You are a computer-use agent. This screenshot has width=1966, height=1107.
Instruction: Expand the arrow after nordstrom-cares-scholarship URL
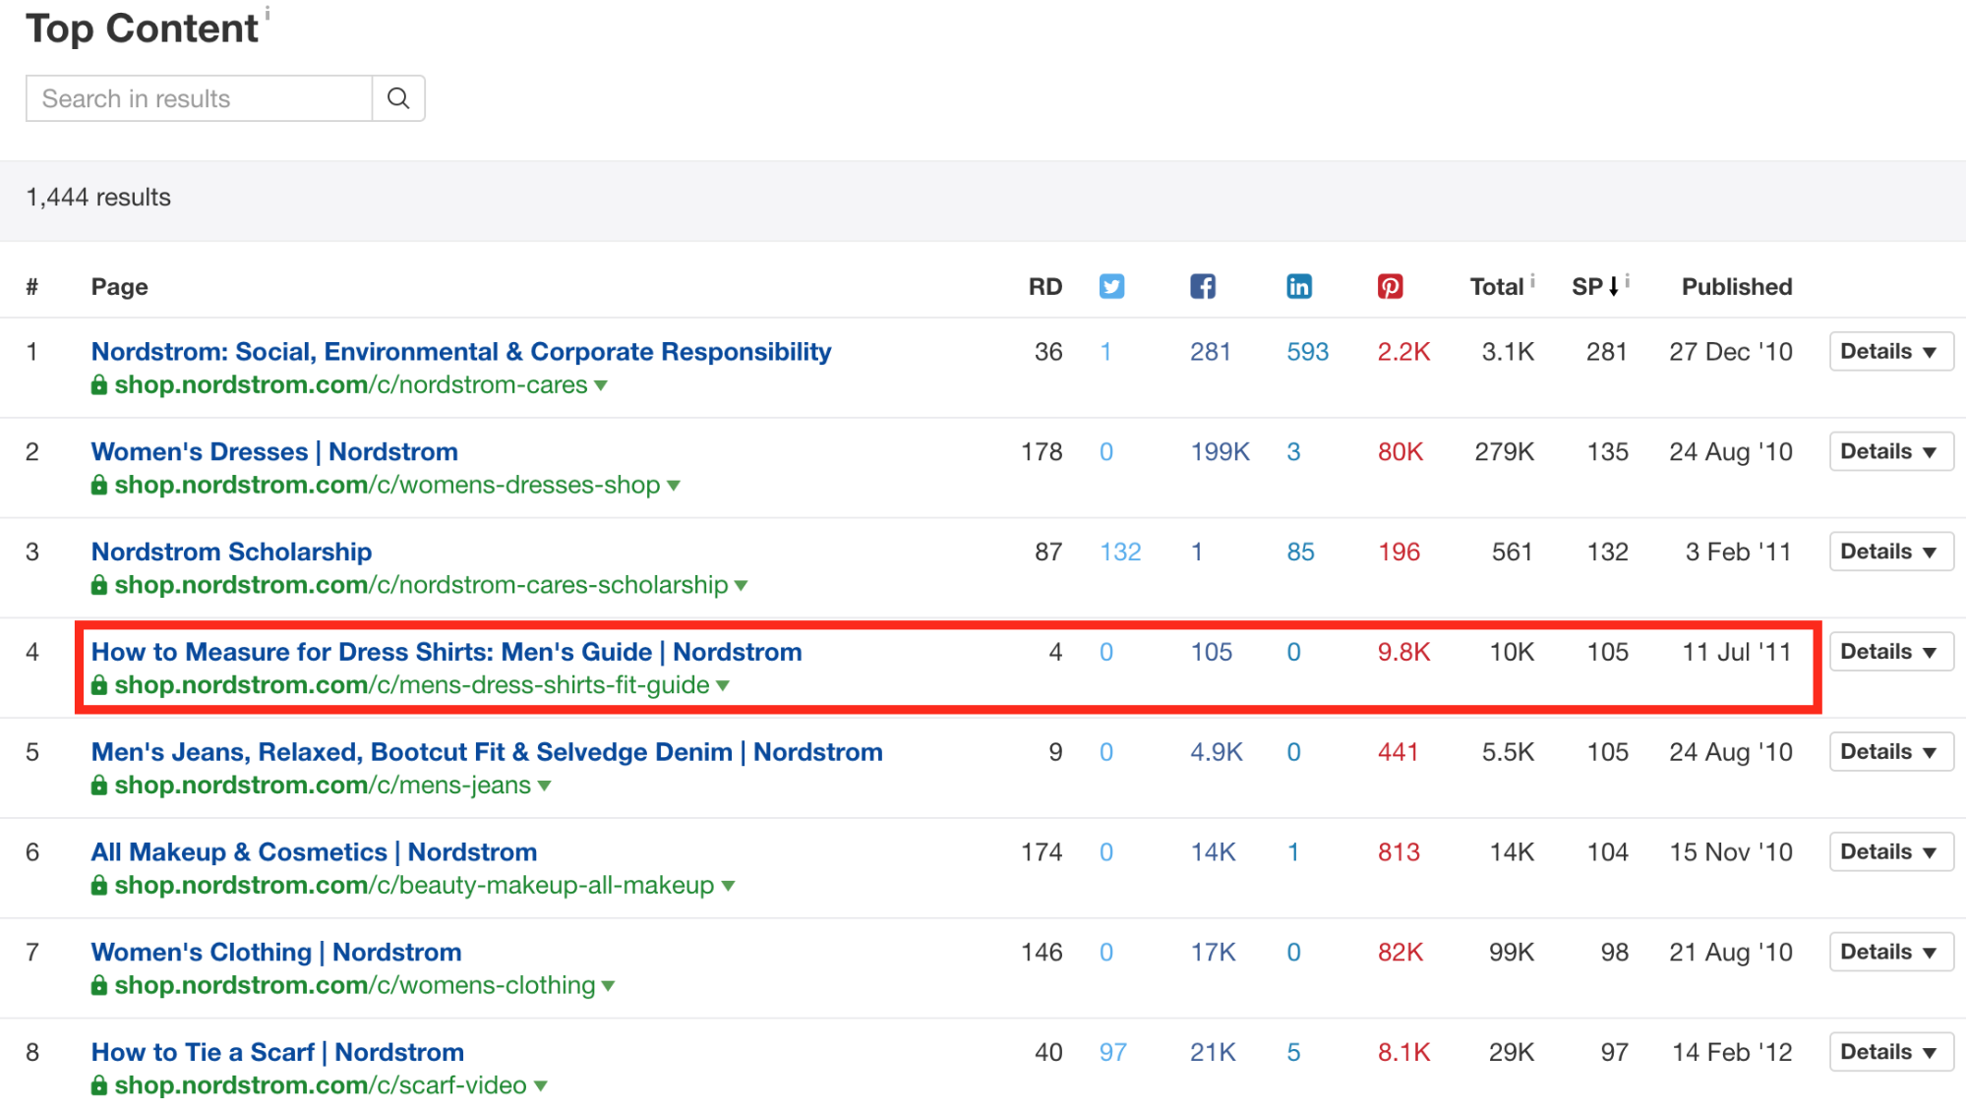(742, 586)
